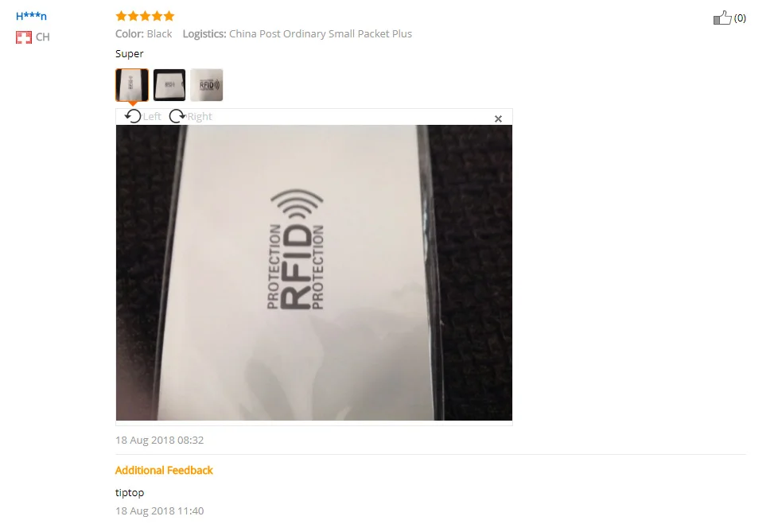Click the Swiss flag icon
774x524 pixels.
click(24, 37)
